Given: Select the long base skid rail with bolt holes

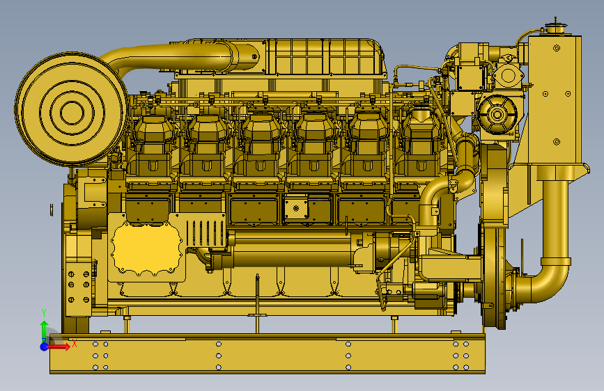Looking at the screenshot, I should point(268,354).
